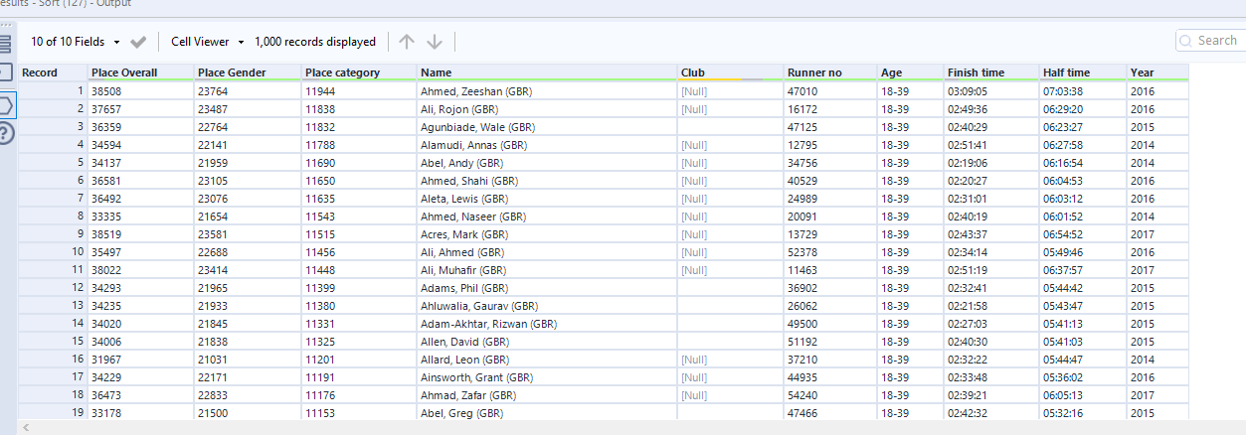Go to the previous record with the up arrow

click(x=406, y=42)
